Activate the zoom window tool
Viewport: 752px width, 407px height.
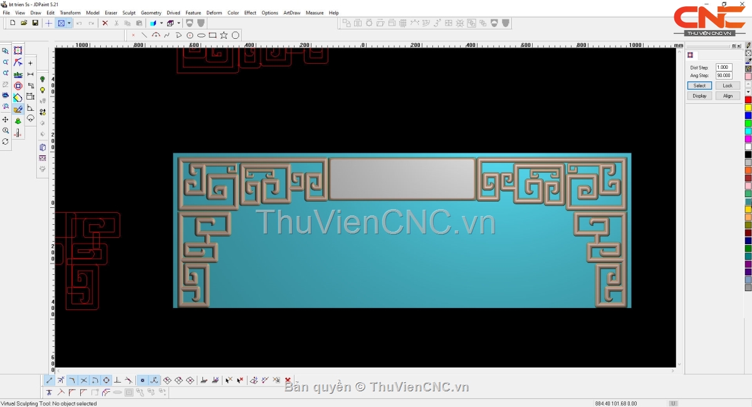6,51
